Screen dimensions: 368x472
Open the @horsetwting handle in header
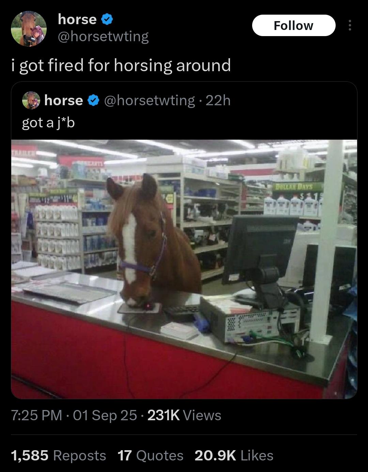[103, 36]
